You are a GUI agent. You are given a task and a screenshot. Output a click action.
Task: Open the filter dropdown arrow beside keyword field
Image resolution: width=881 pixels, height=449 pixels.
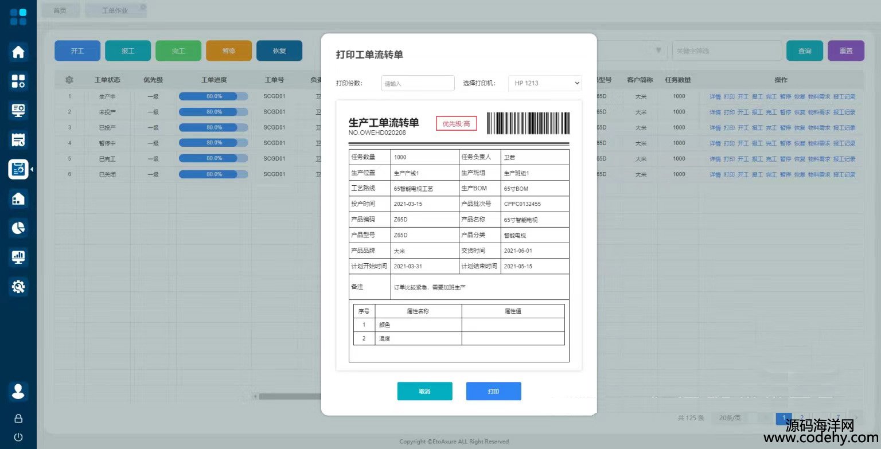click(658, 50)
